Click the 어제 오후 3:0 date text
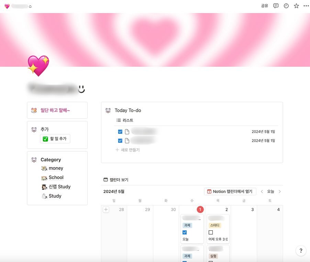Screen dimensions: 310x262 (x=218, y=239)
